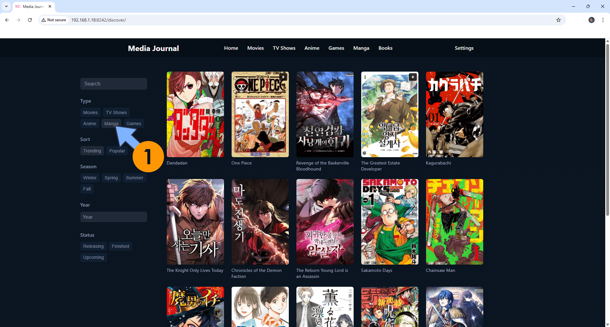Open the Anime navigation menu item

[x=312, y=48]
